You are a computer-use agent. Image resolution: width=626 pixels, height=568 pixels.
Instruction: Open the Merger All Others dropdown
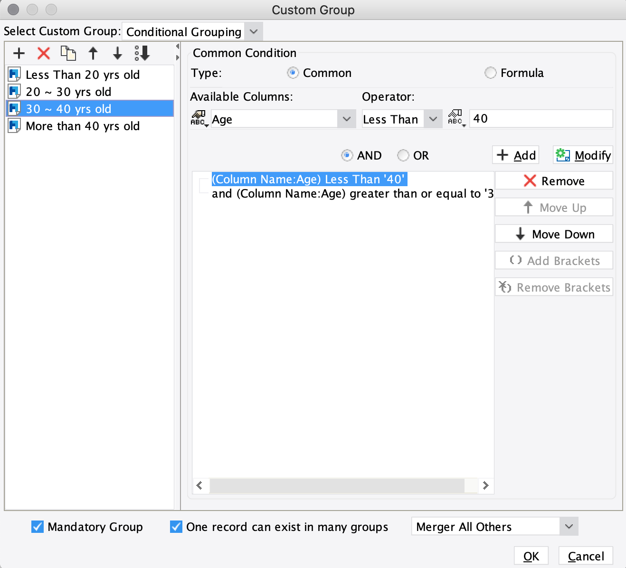(x=568, y=526)
